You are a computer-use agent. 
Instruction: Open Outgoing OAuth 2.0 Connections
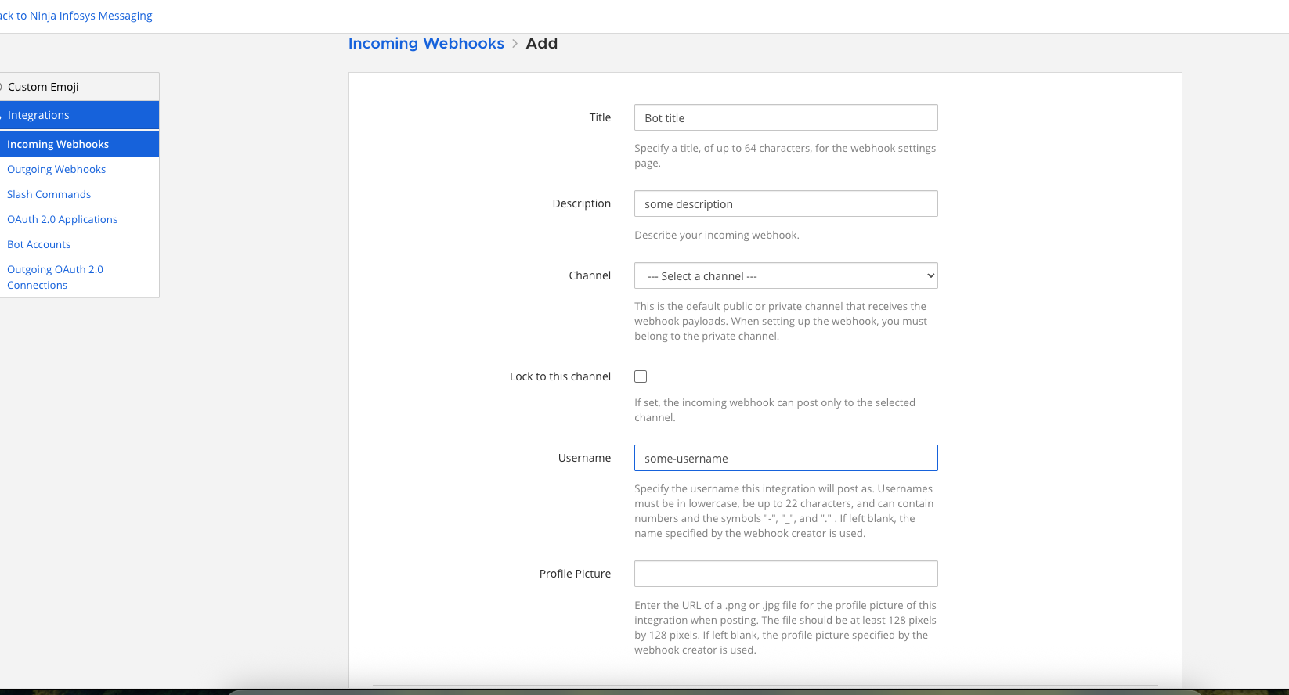pyautogui.click(x=55, y=277)
